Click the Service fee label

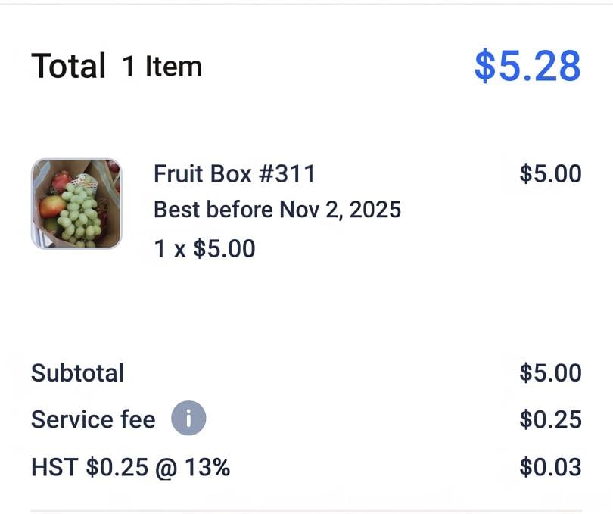pyautogui.click(x=92, y=419)
